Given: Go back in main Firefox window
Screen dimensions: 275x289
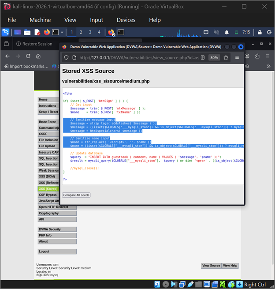Looking at the screenshot, I should coord(7,56).
